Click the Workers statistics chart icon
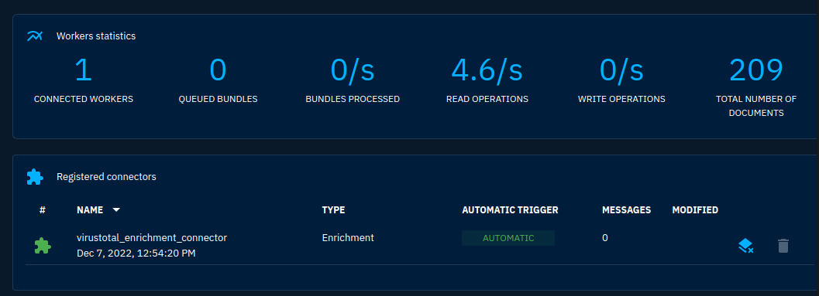This screenshot has height=296, width=819. coord(34,36)
